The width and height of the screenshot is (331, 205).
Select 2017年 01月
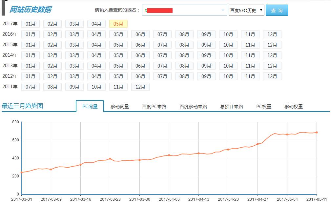tap(31, 24)
